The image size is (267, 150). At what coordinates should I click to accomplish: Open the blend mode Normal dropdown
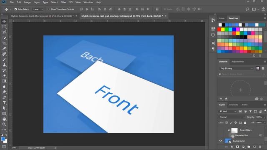(x=232, y=117)
